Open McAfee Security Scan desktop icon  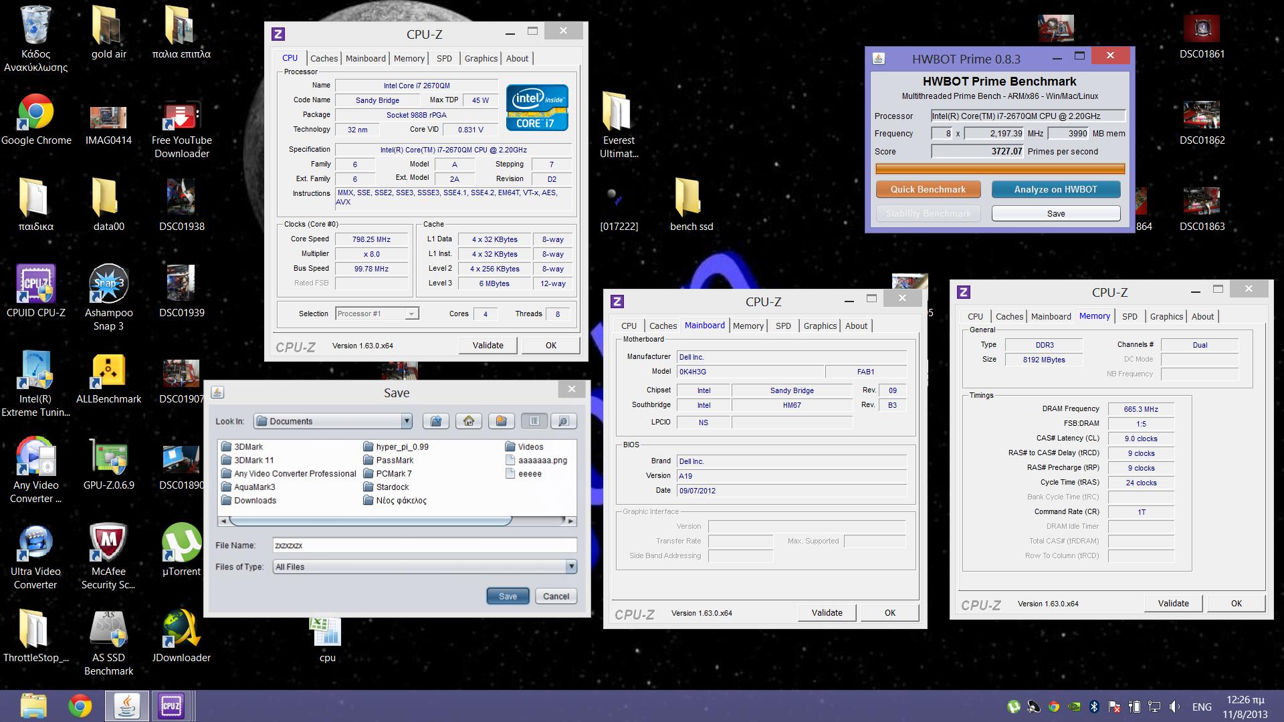coord(108,557)
